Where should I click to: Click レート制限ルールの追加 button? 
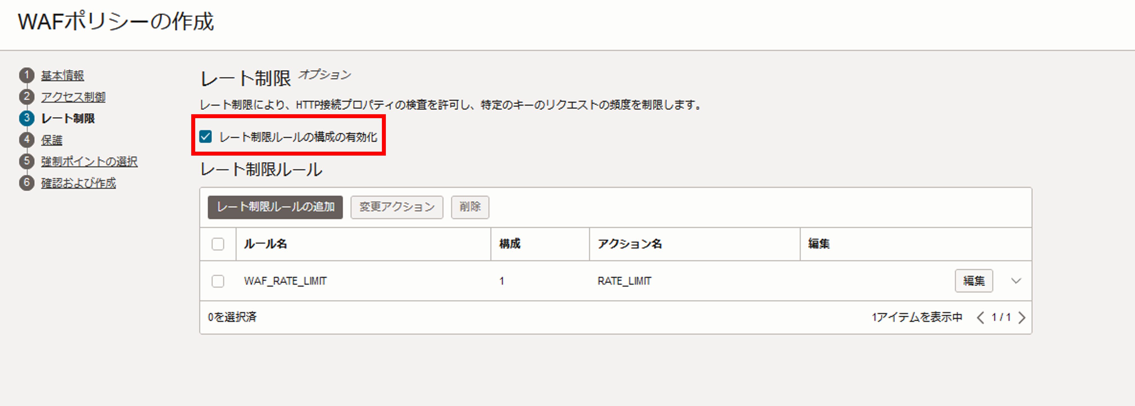click(275, 207)
